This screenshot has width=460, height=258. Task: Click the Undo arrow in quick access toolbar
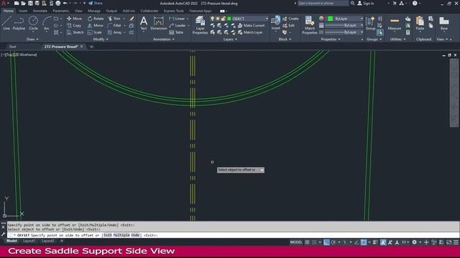tap(65, 3)
